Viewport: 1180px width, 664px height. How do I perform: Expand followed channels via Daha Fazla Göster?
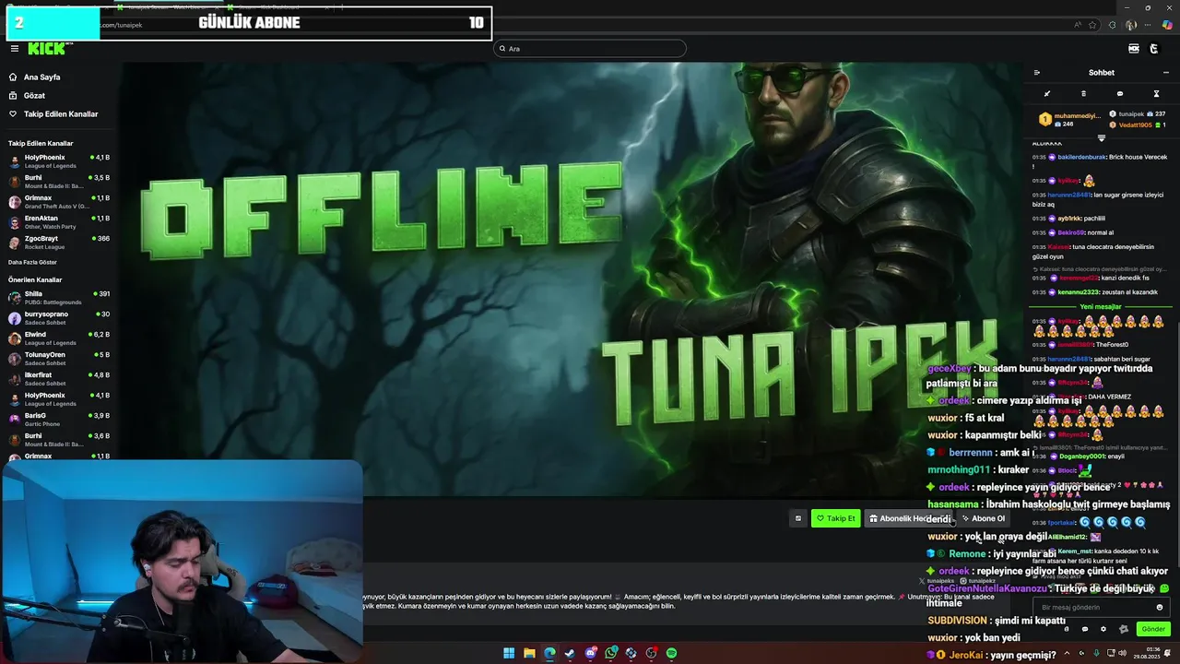(x=32, y=262)
